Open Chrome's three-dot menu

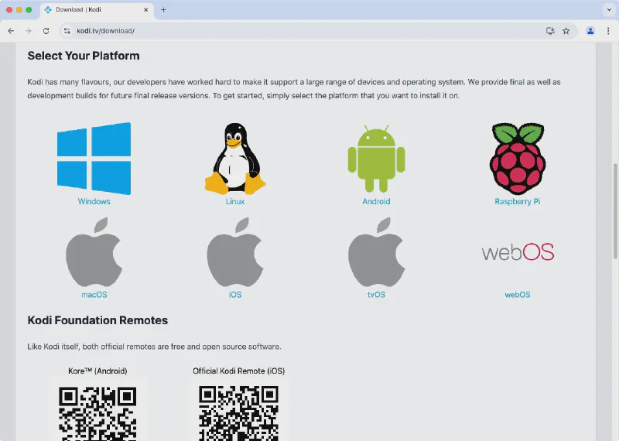click(607, 31)
